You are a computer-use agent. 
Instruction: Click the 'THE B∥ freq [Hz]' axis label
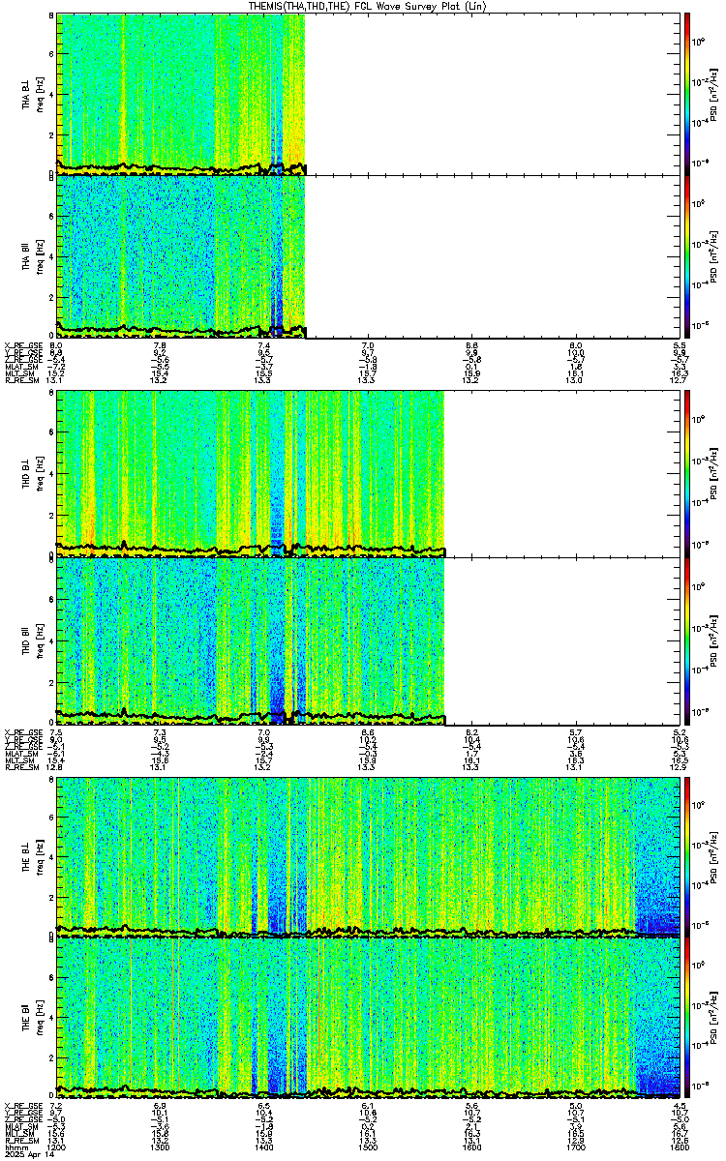pyautogui.click(x=33, y=1016)
